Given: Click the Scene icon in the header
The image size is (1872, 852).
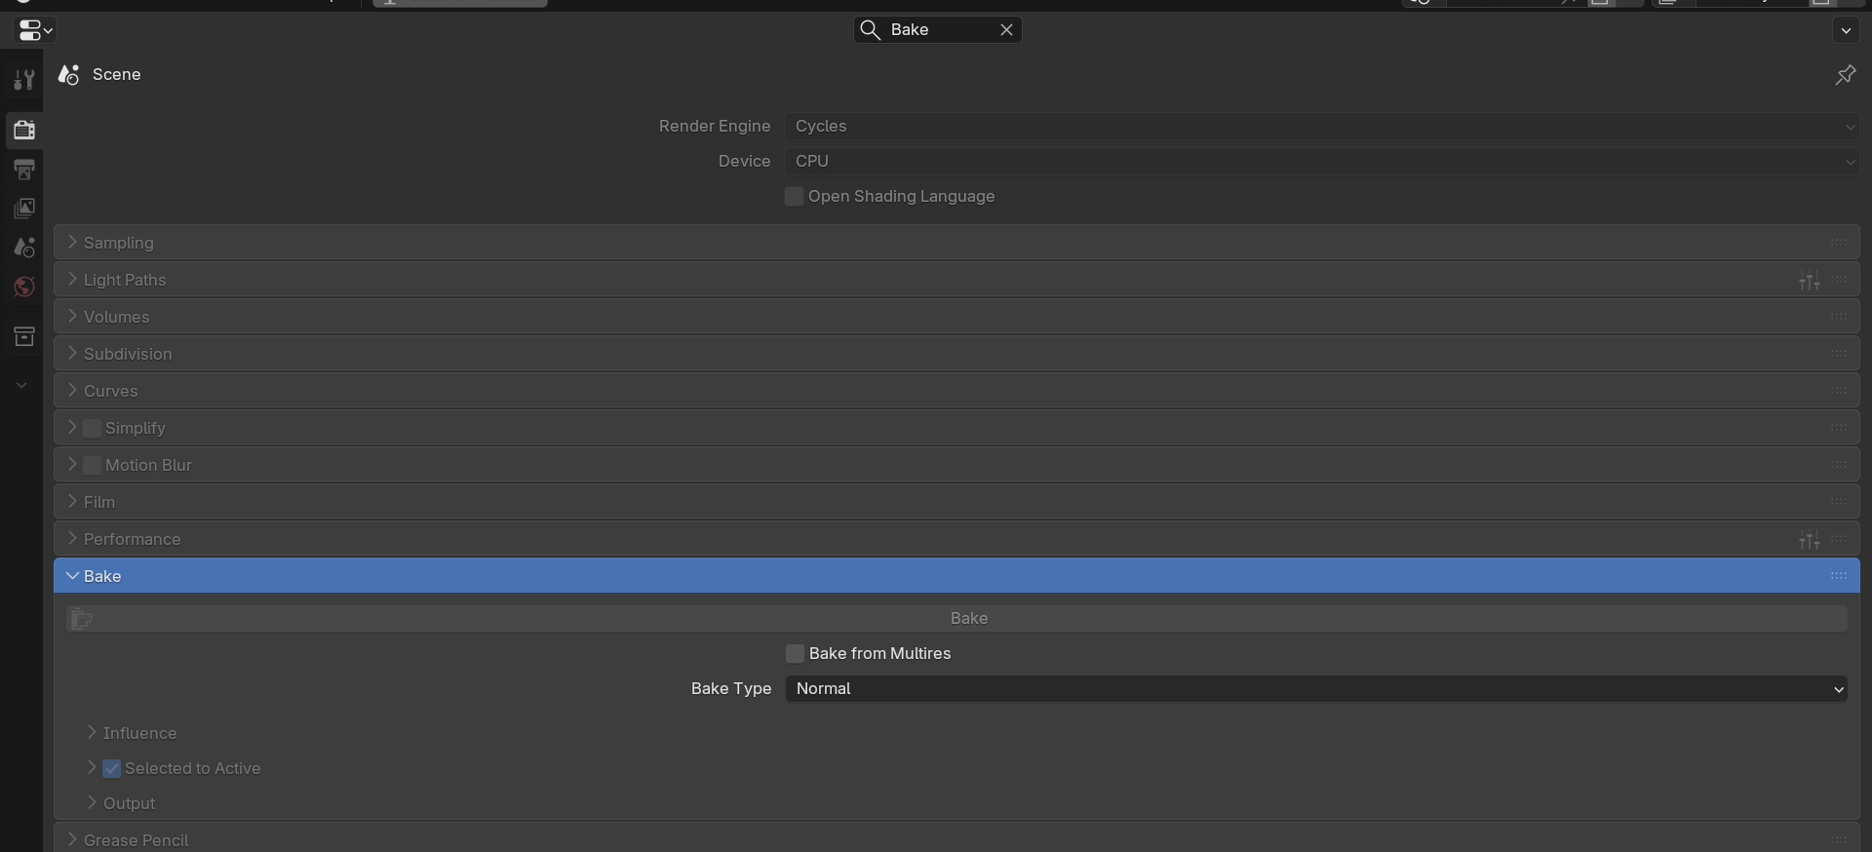Looking at the screenshot, I should click(x=68, y=75).
